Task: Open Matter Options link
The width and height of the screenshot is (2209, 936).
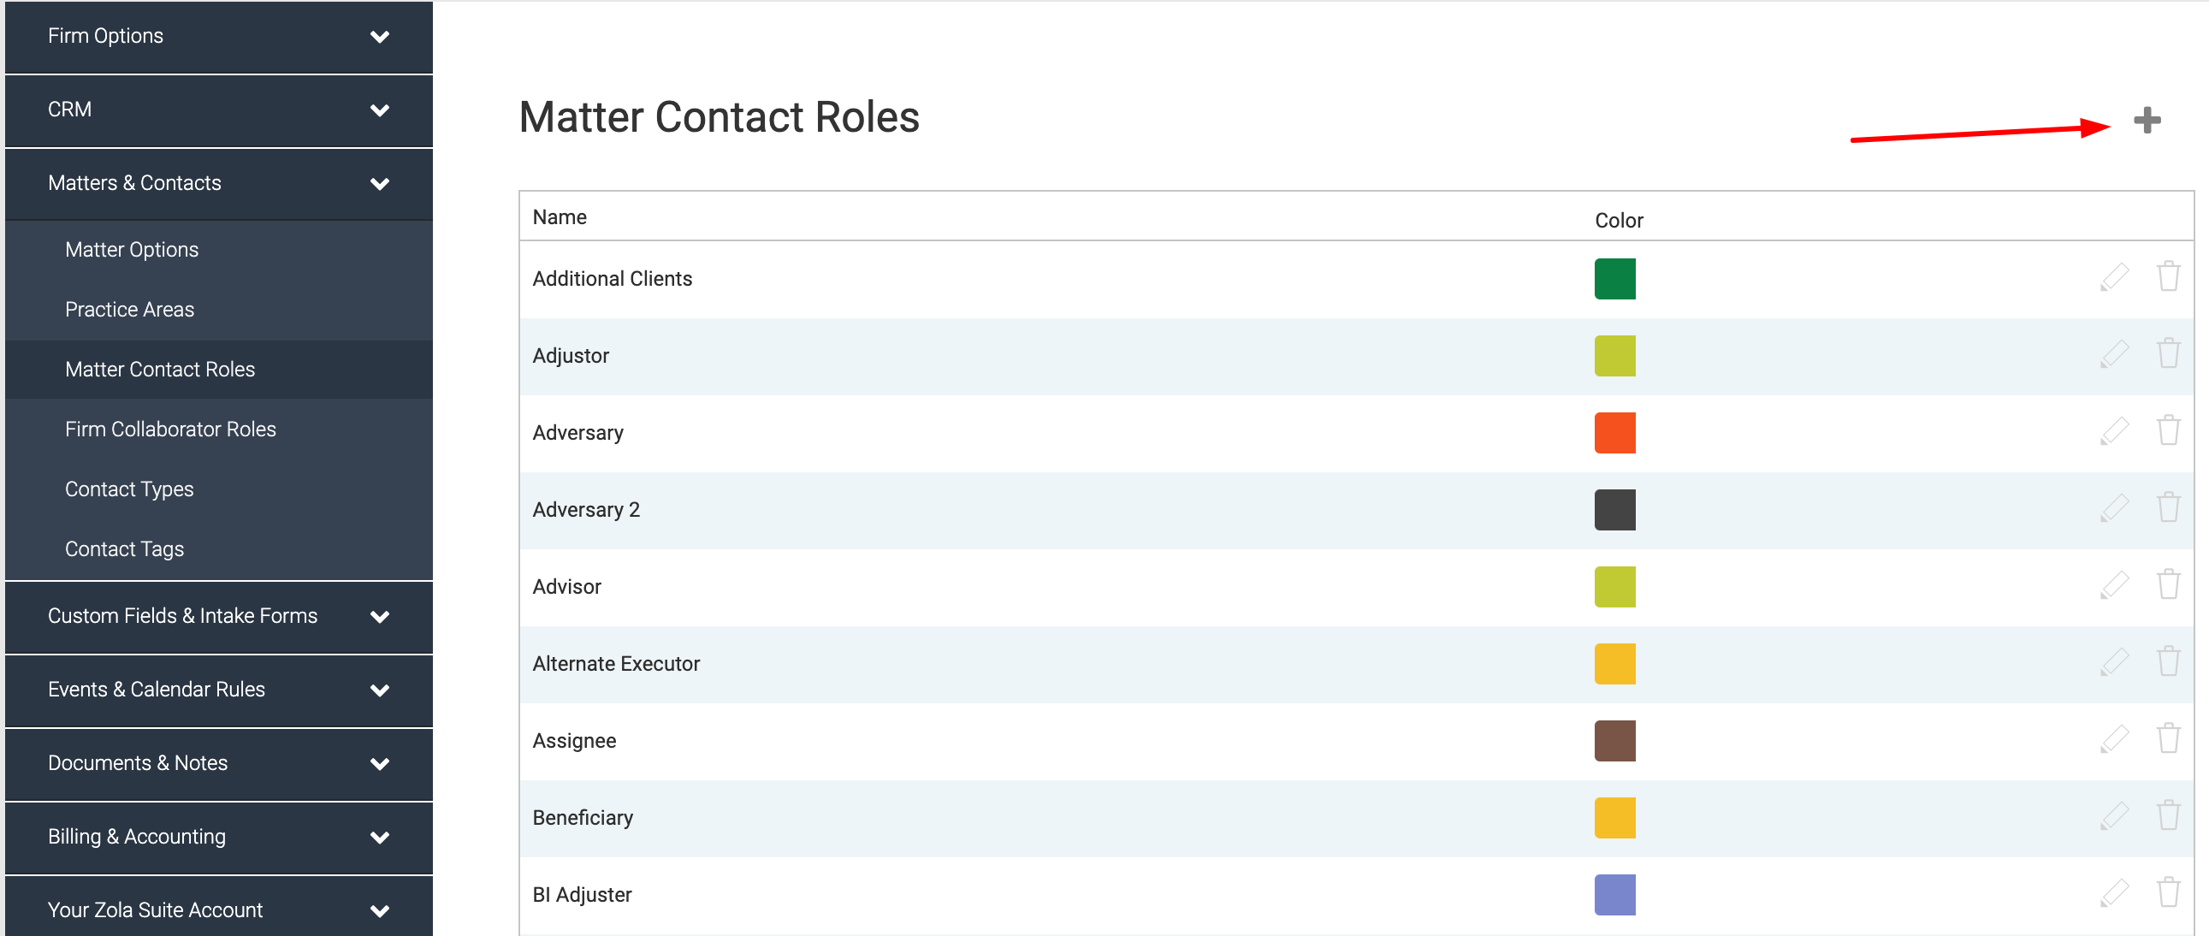Action: (x=131, y=250)
